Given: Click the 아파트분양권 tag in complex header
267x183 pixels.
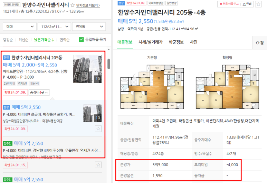Looking at the screenshot, I should click(x=12, y=5).
